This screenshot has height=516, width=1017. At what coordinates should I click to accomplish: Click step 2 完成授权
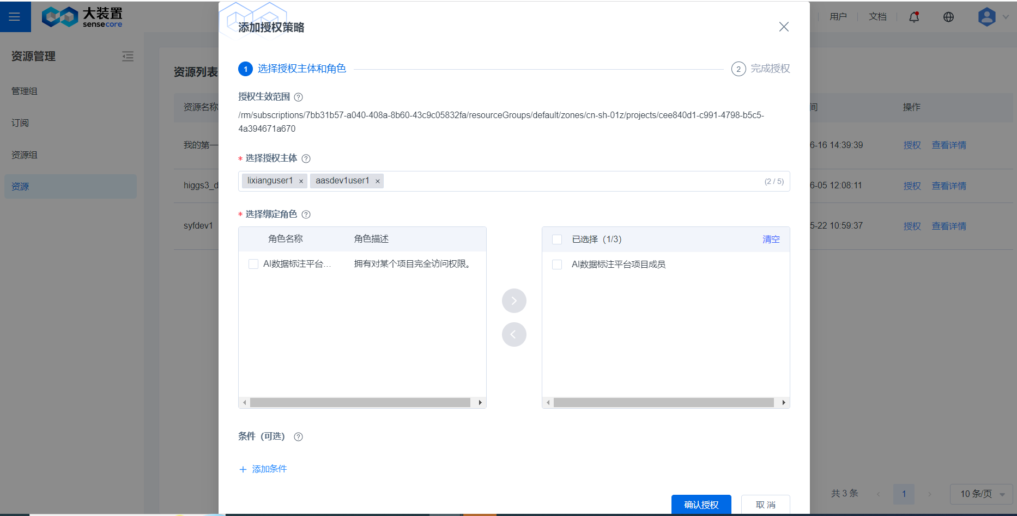pyautogui.click(x=761, y=69)
